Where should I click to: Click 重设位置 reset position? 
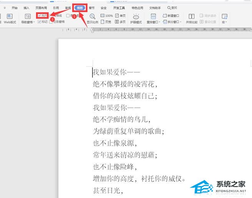point(208,22)
